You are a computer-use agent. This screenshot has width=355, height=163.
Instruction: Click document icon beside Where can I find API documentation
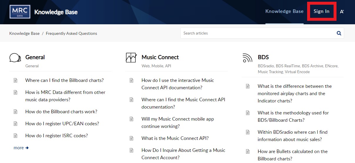[x=132, y=100]
